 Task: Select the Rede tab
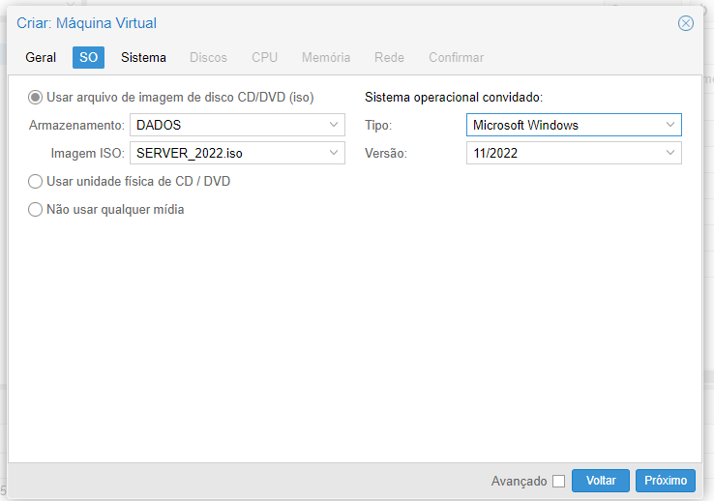[x=389, y=57]
